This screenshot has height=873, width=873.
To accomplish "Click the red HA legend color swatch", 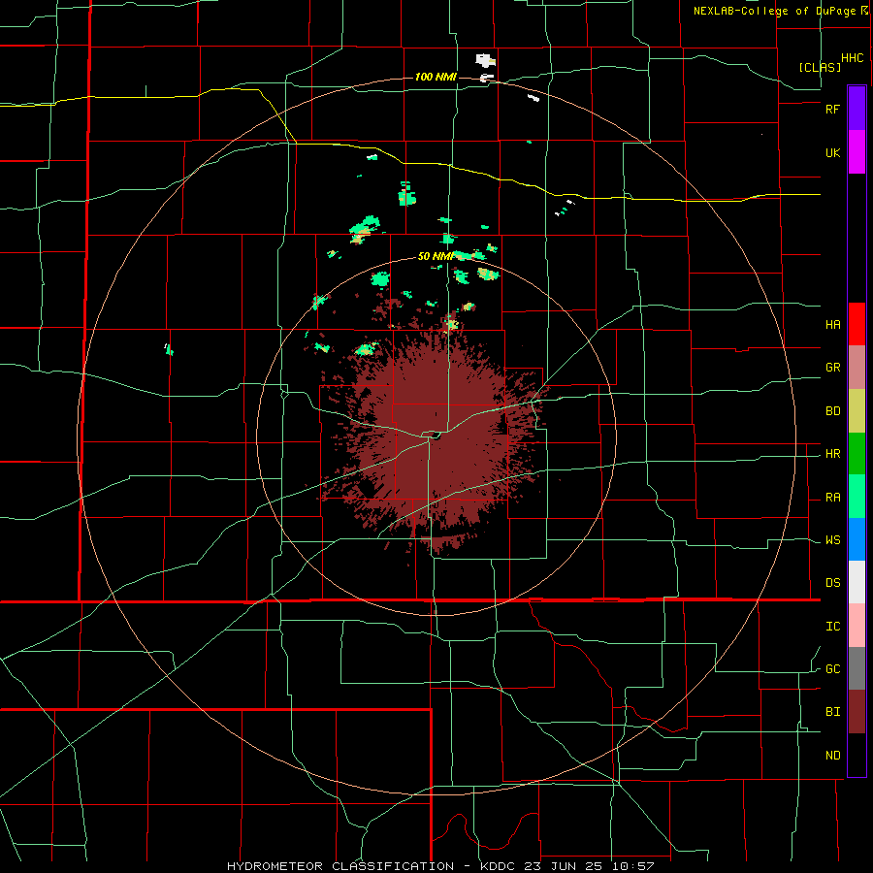I will coord(857,324).
